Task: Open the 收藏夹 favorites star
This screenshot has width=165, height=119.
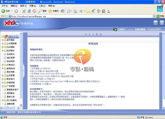Action: pyautogui.click(x=53, y=11)
